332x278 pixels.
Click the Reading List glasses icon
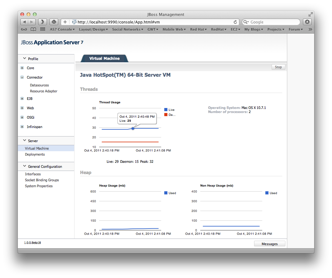(24, 29)
